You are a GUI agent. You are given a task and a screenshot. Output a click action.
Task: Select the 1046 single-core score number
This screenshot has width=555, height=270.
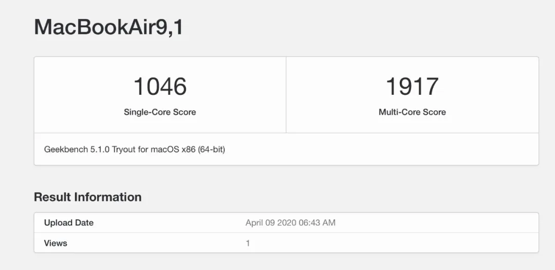160,87
